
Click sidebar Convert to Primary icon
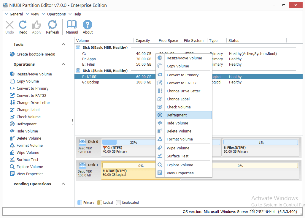click(x=12, y=88)
